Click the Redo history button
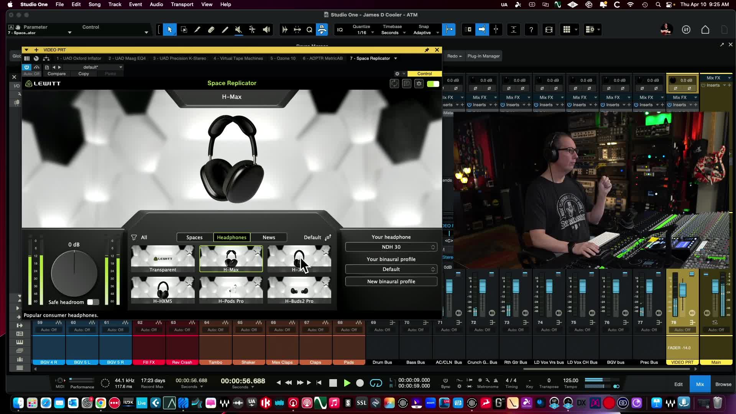 click(x=454, y=56)
